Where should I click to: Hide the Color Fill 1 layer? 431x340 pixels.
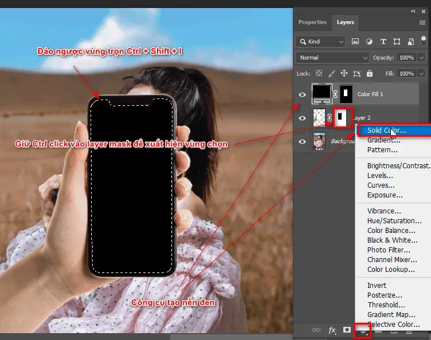point(303,94)
